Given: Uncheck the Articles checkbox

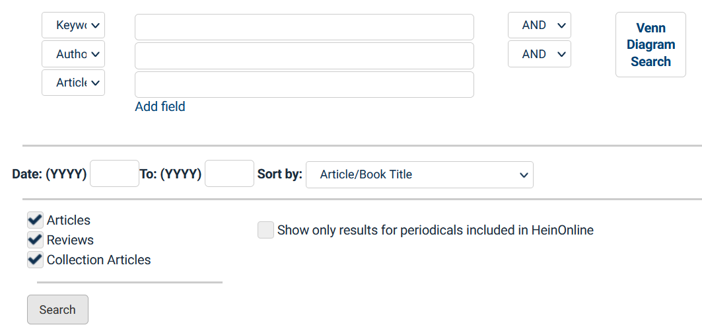Looking at the screenshot, I should [x=35, y=220].
